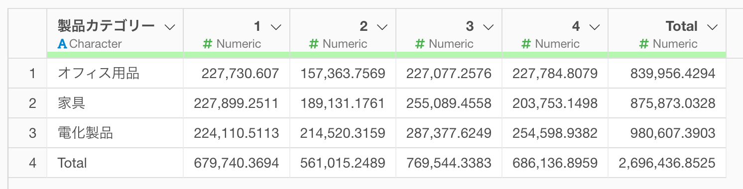Click the Numeric hash icon in column 4
Screen dimensions: 743x189
[x=526, y=44]
